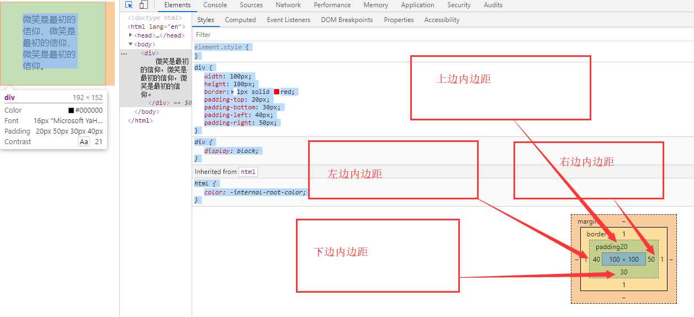Click the highlighted Chinese text in page preview
Viewport: 694px width, 317px height.
[49, 43]
